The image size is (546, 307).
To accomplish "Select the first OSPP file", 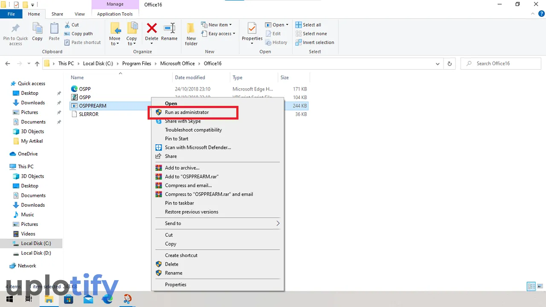I will (x=85, y=89).
